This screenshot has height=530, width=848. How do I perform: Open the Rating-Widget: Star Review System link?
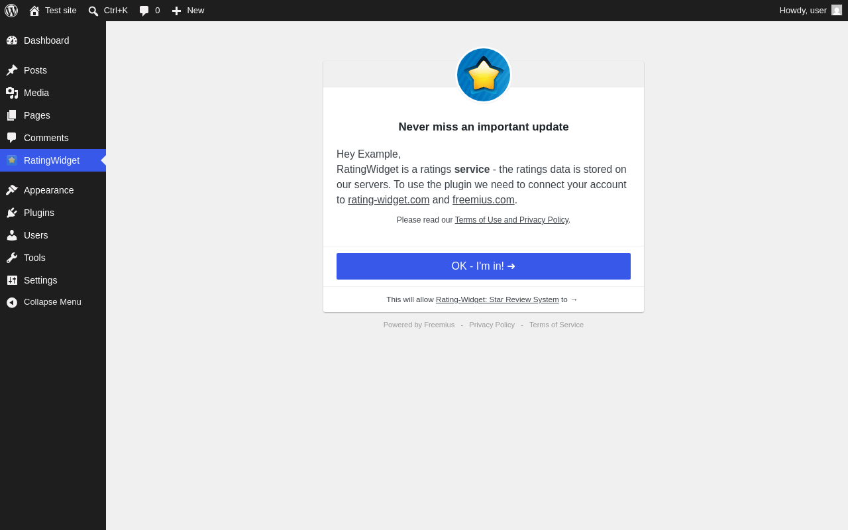click(x=498, y=299)
